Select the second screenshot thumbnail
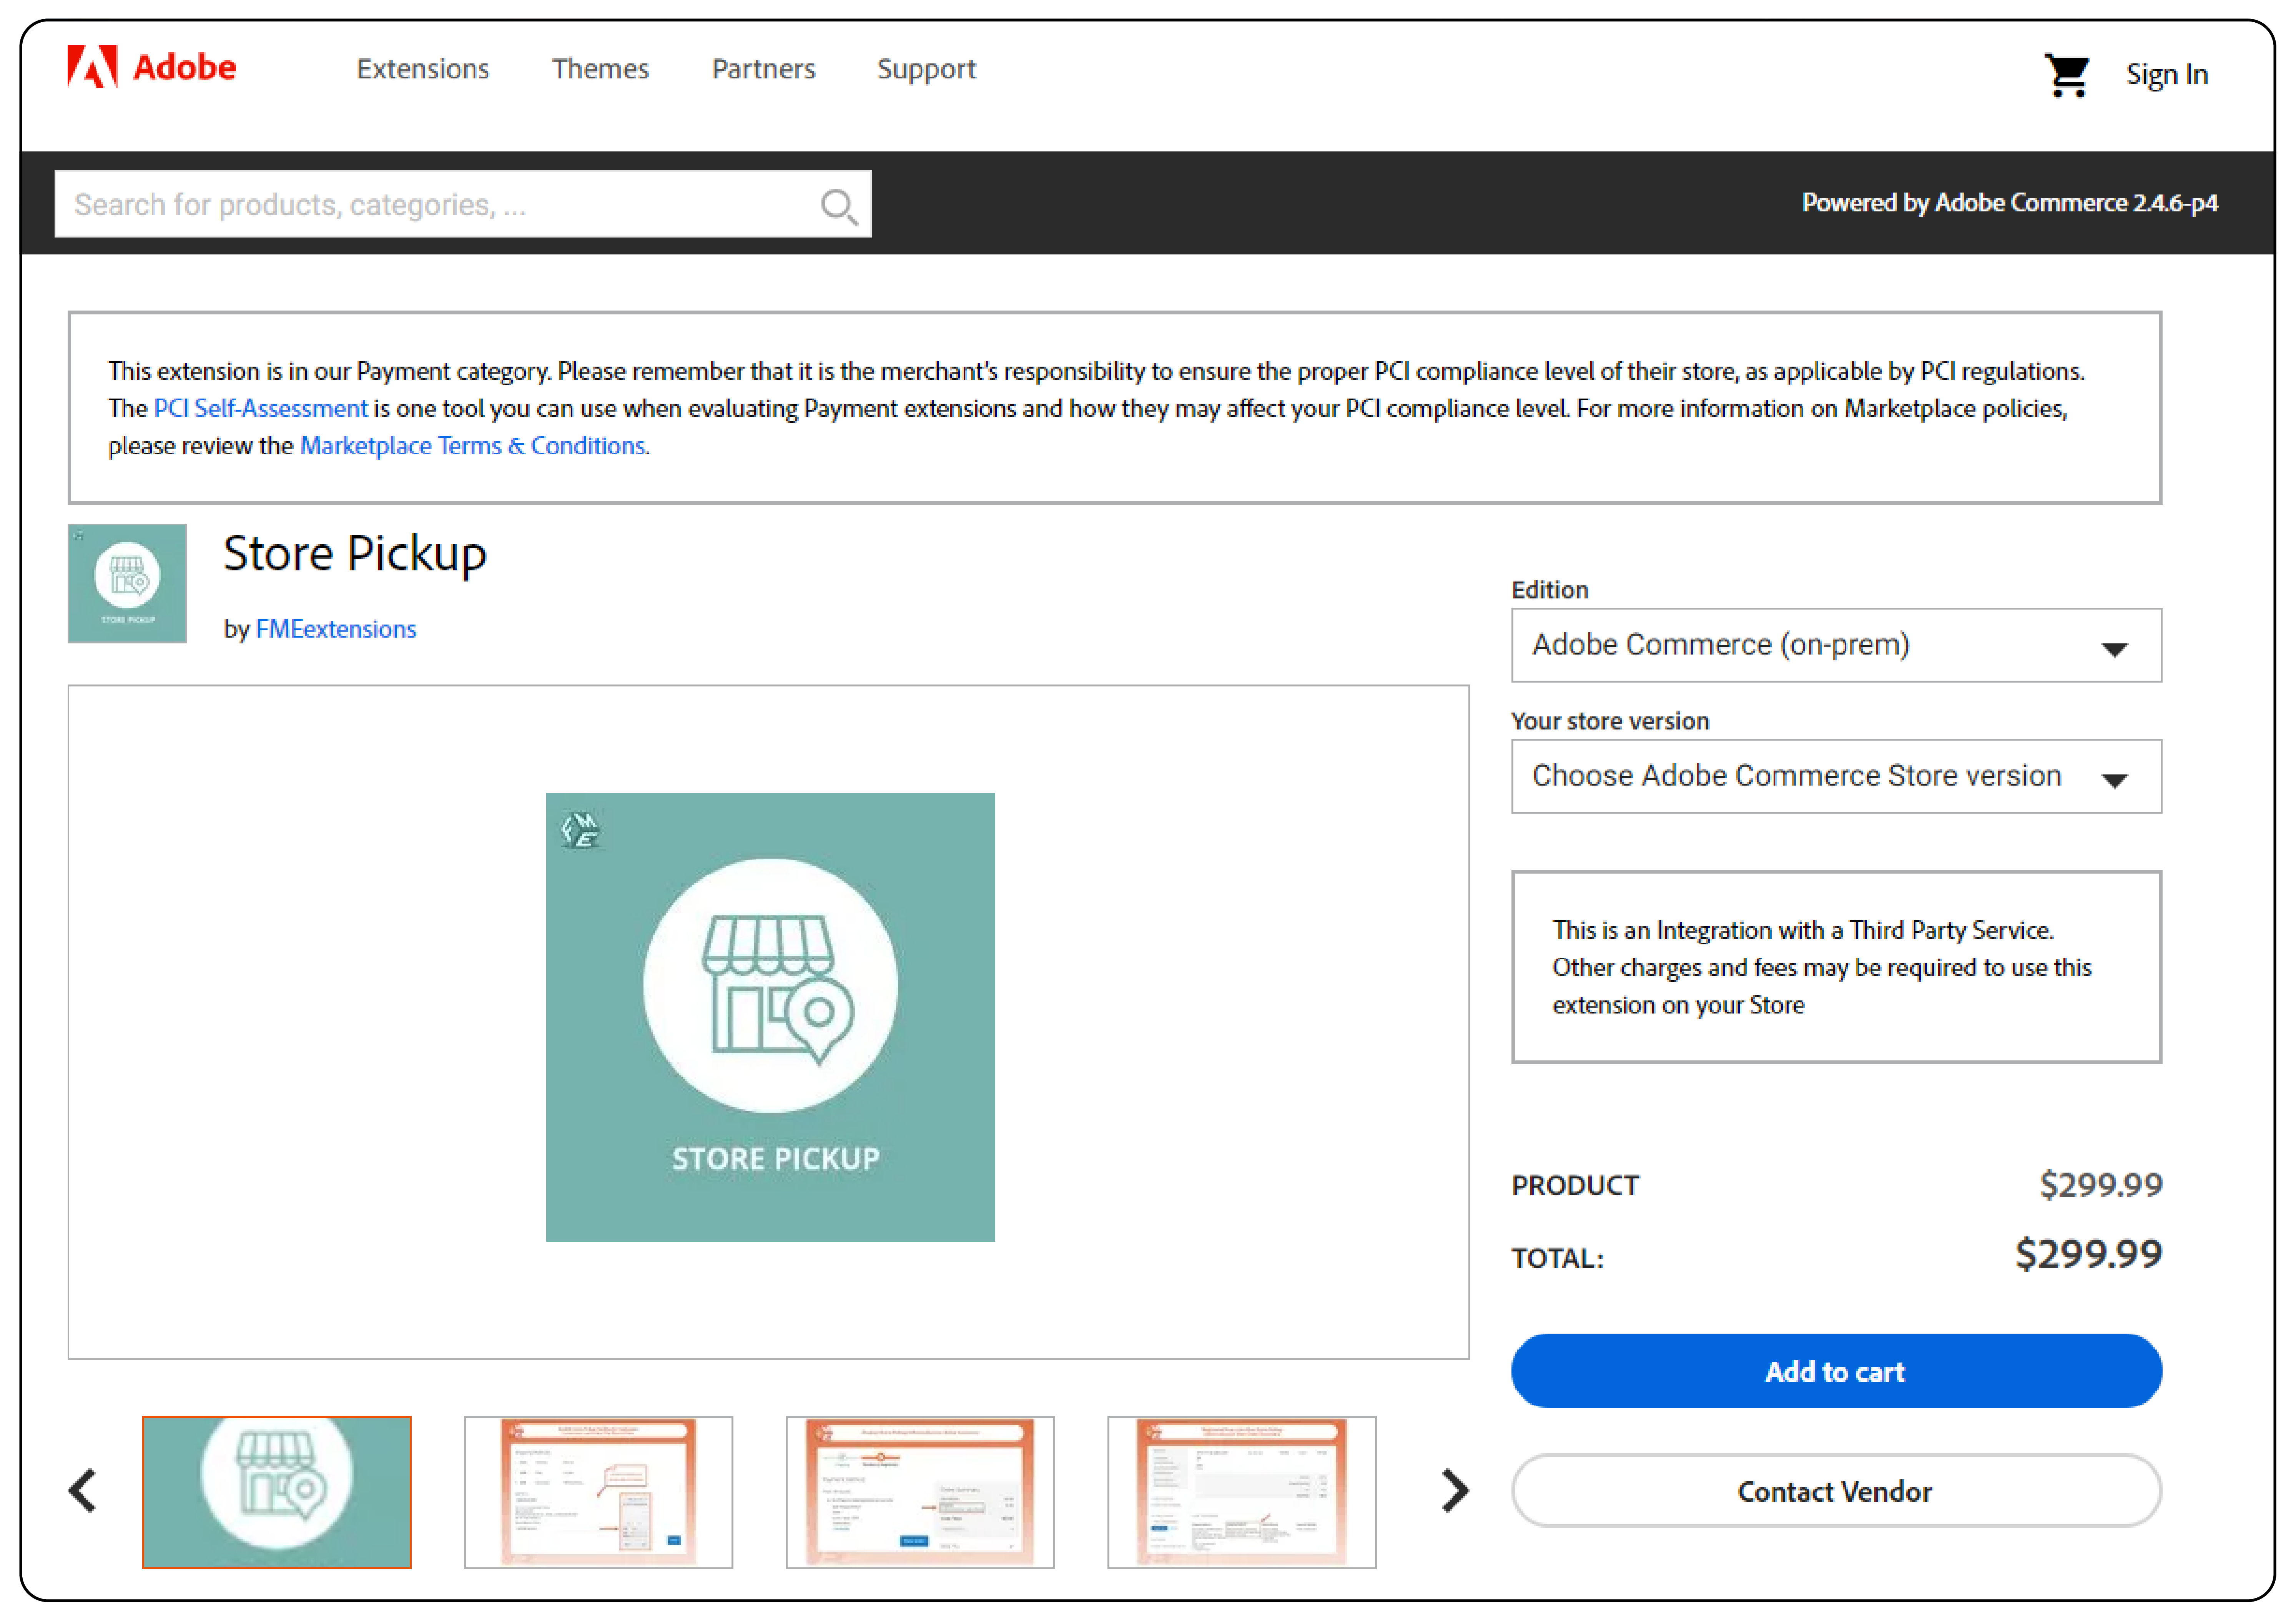Image resolution: width=2296 pixels, height=1615 pixels. point(598,1492)
